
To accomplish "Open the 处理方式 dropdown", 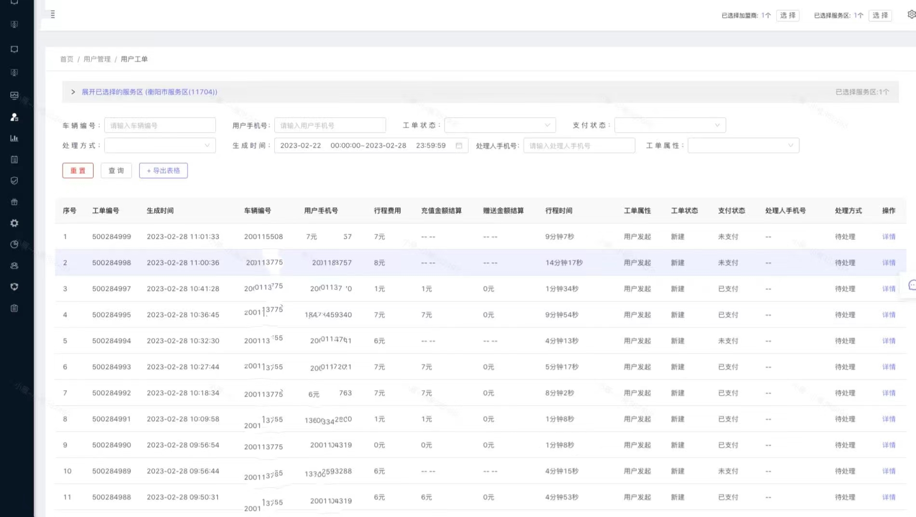I will click(x=160, y=146).
